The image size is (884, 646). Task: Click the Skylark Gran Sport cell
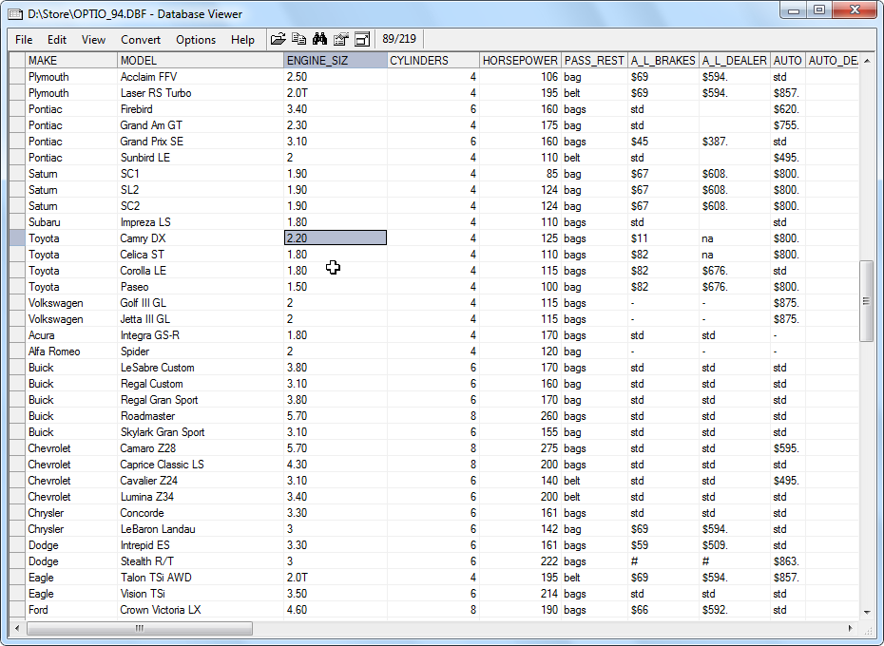[201, 432]
